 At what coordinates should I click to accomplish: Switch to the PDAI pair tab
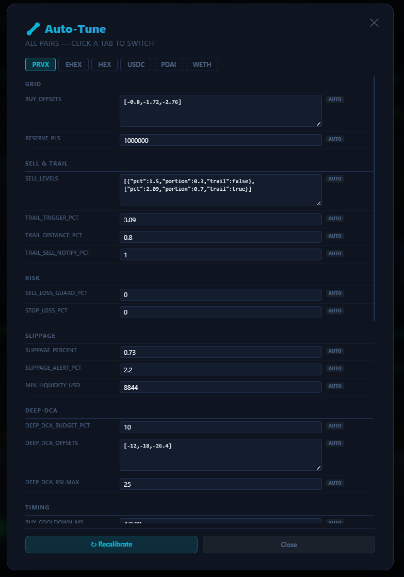point(168,64)
